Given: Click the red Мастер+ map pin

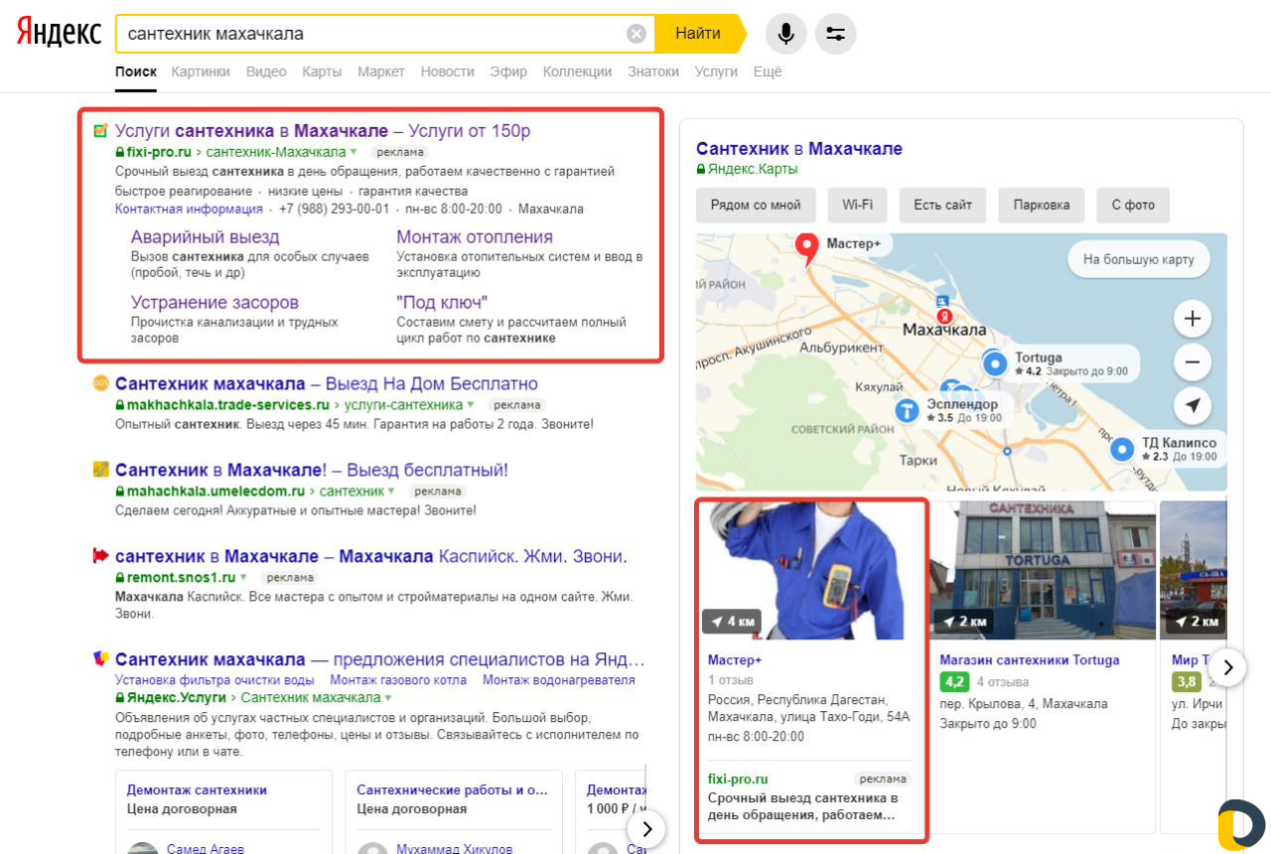Looking at the screenshot, I should point(808,248).
